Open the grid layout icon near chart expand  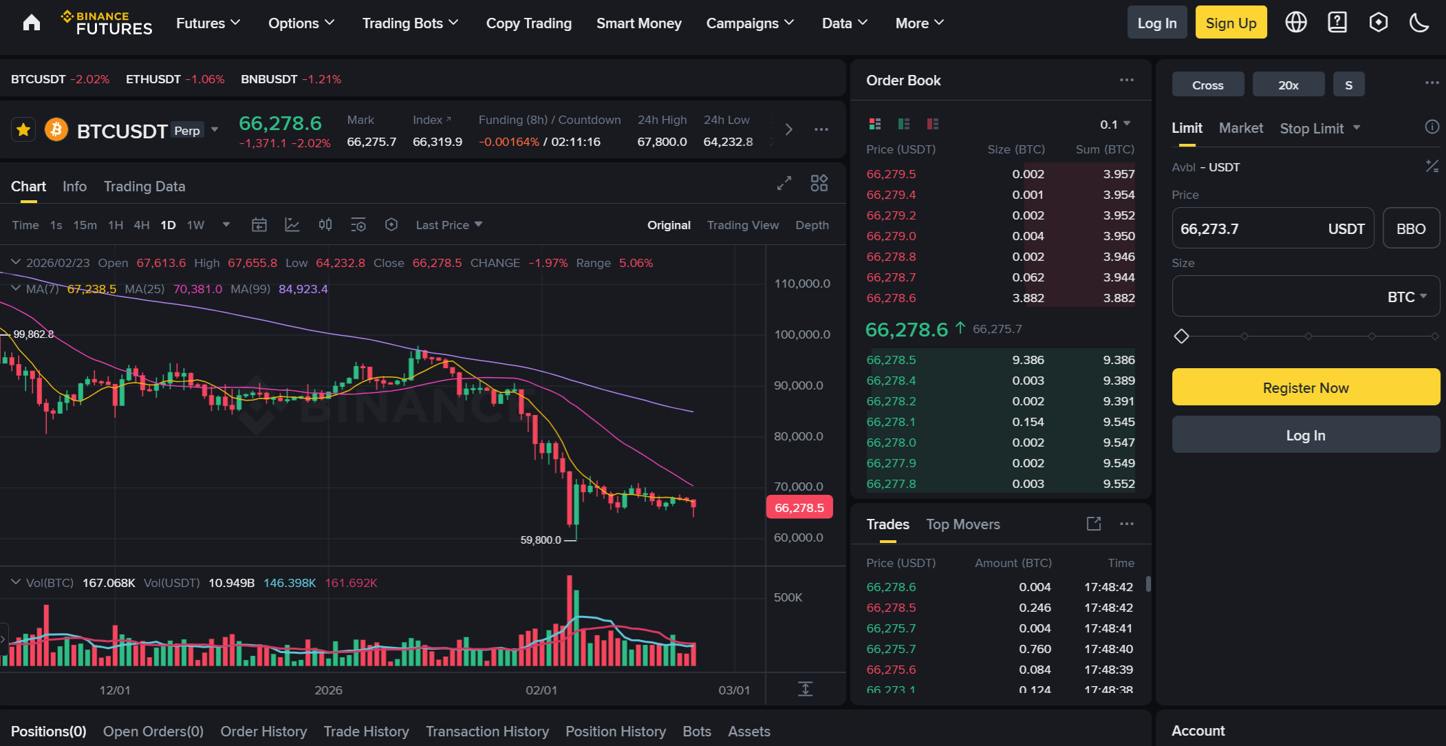(819, 183)
